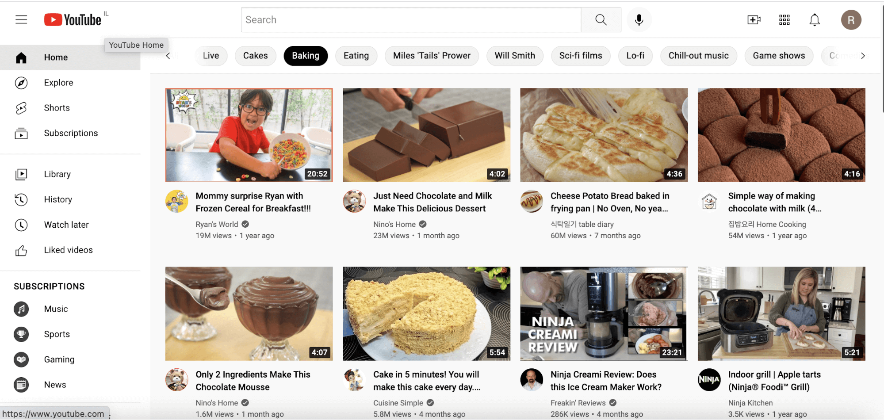Click the YouTube logo
Screen dimensions: 884x420
coord(73,20)
